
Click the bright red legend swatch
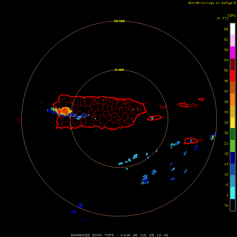(x=233, y=76)
